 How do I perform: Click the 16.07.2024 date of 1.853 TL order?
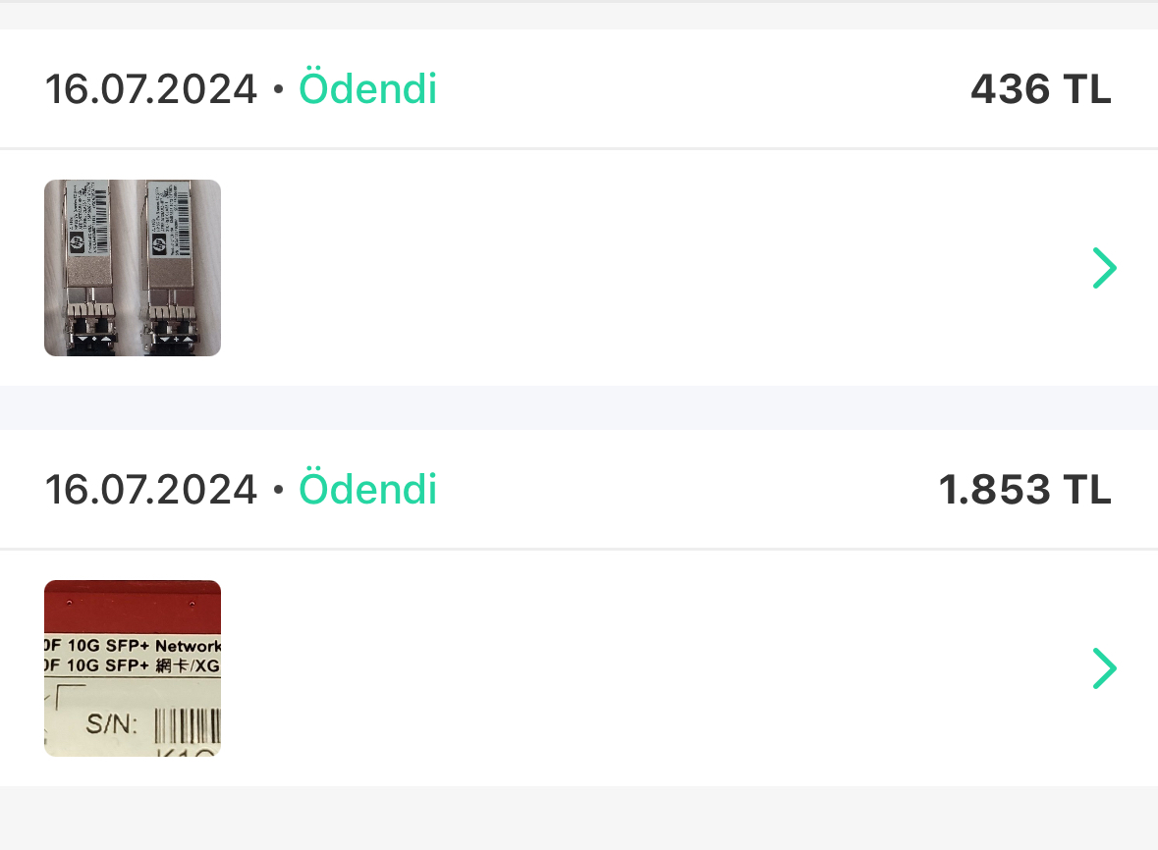[x=151, y=490]
